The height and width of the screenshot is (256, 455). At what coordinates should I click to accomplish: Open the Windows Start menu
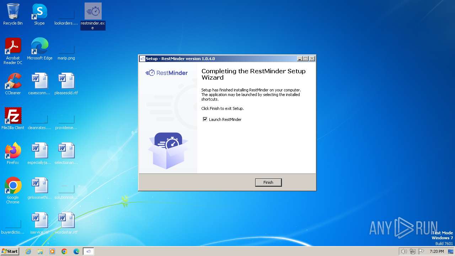10,251
